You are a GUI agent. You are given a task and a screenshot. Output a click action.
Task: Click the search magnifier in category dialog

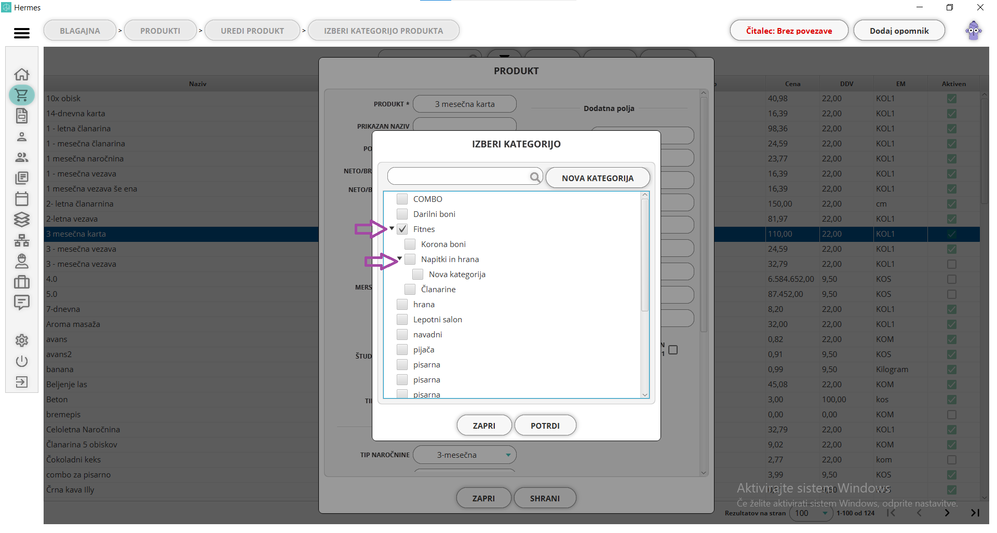pos(535,177)
